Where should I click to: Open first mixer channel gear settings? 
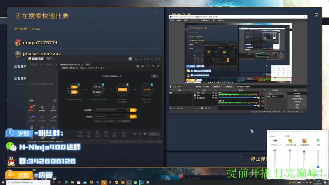tap(262, 97)
